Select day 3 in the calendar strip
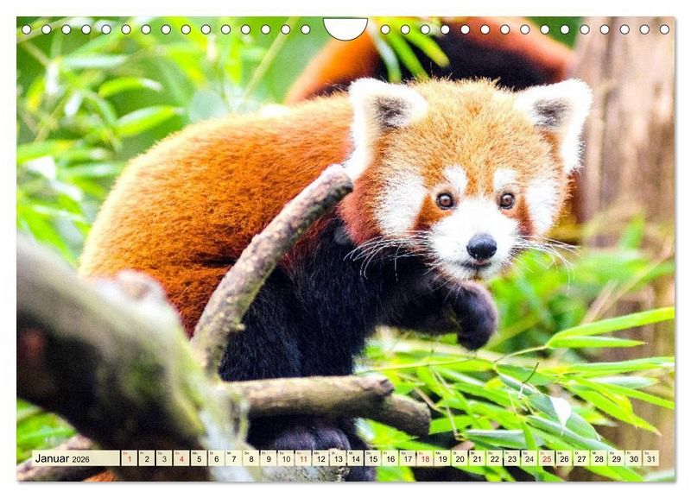 click(x=164, y=458)
